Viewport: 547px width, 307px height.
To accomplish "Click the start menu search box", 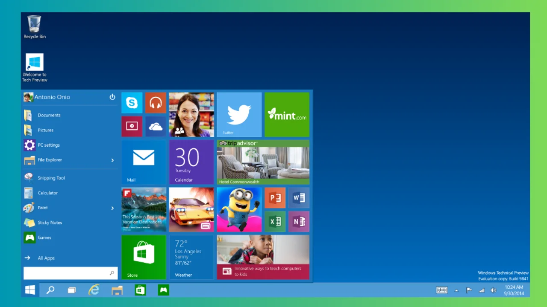I will pos(71,273).
